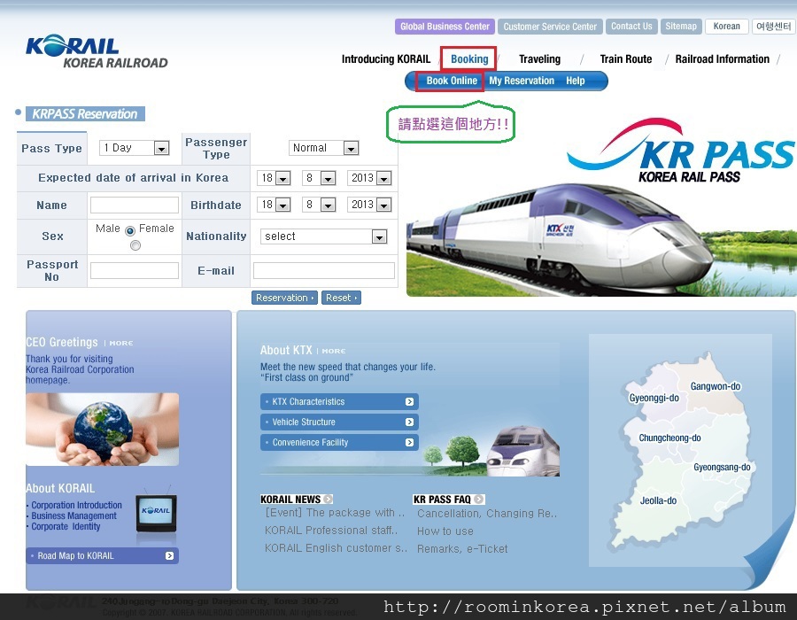The height and width of the screenshot is (620, 797).
Task: Open the Introducing KORAIL menu
Action: pos(386,59)
